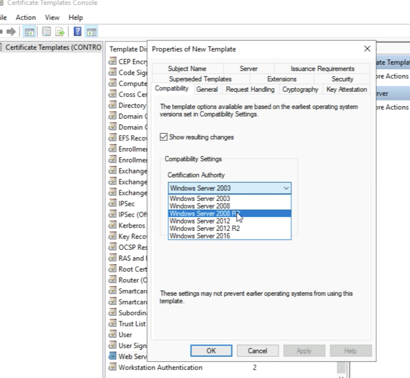Screen dimensions: 410x378
Task: Uncheck the Show resulting changes checkbox
Action: click(164, 137)
